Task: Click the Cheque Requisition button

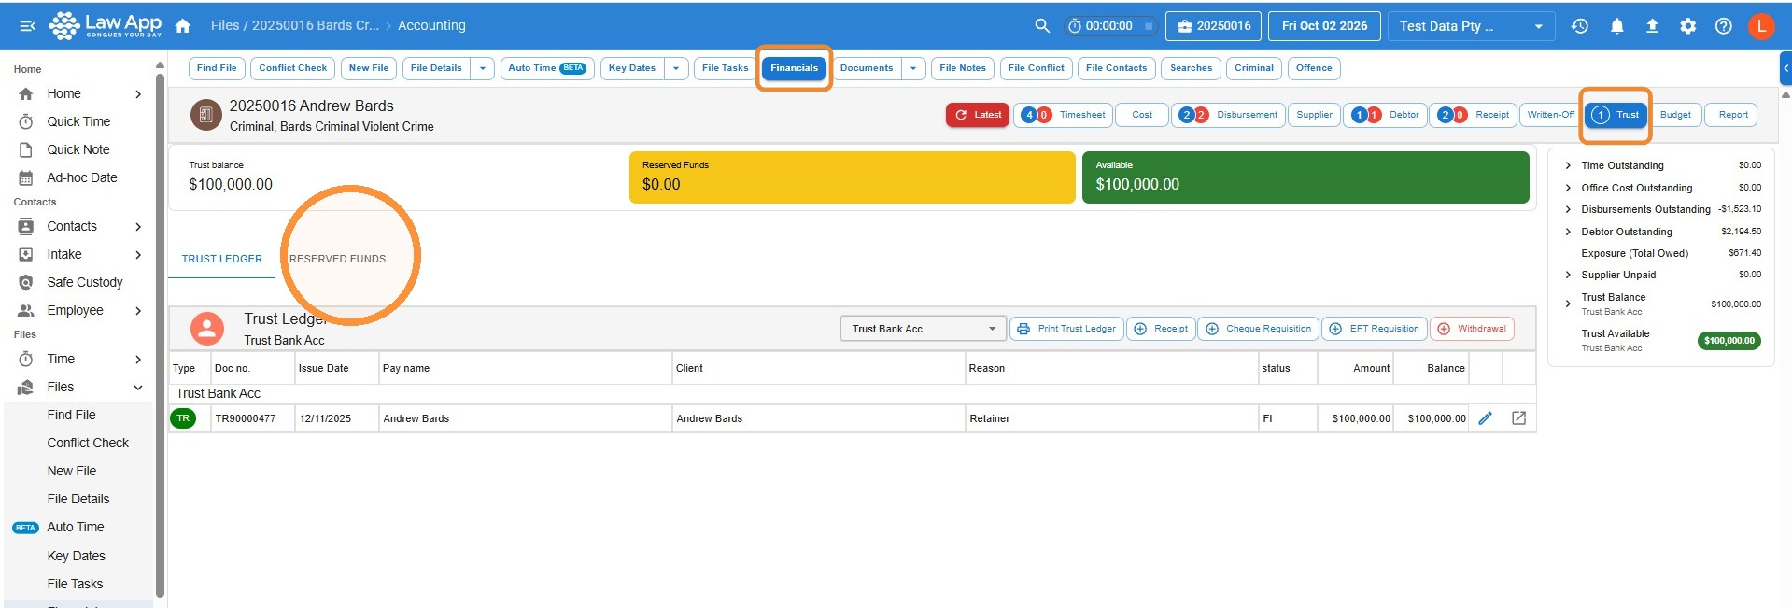Action: [1258, 329]
